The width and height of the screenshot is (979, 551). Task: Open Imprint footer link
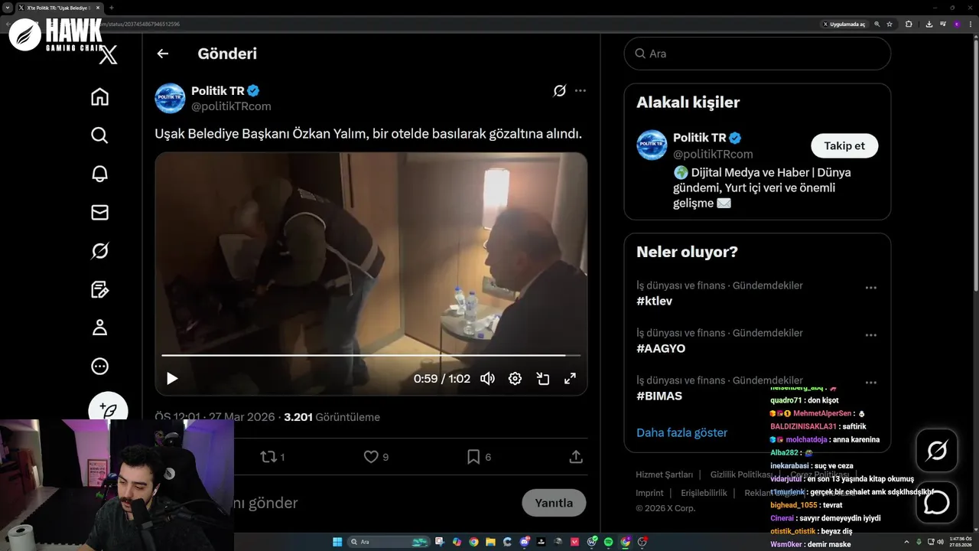(649, 493)
